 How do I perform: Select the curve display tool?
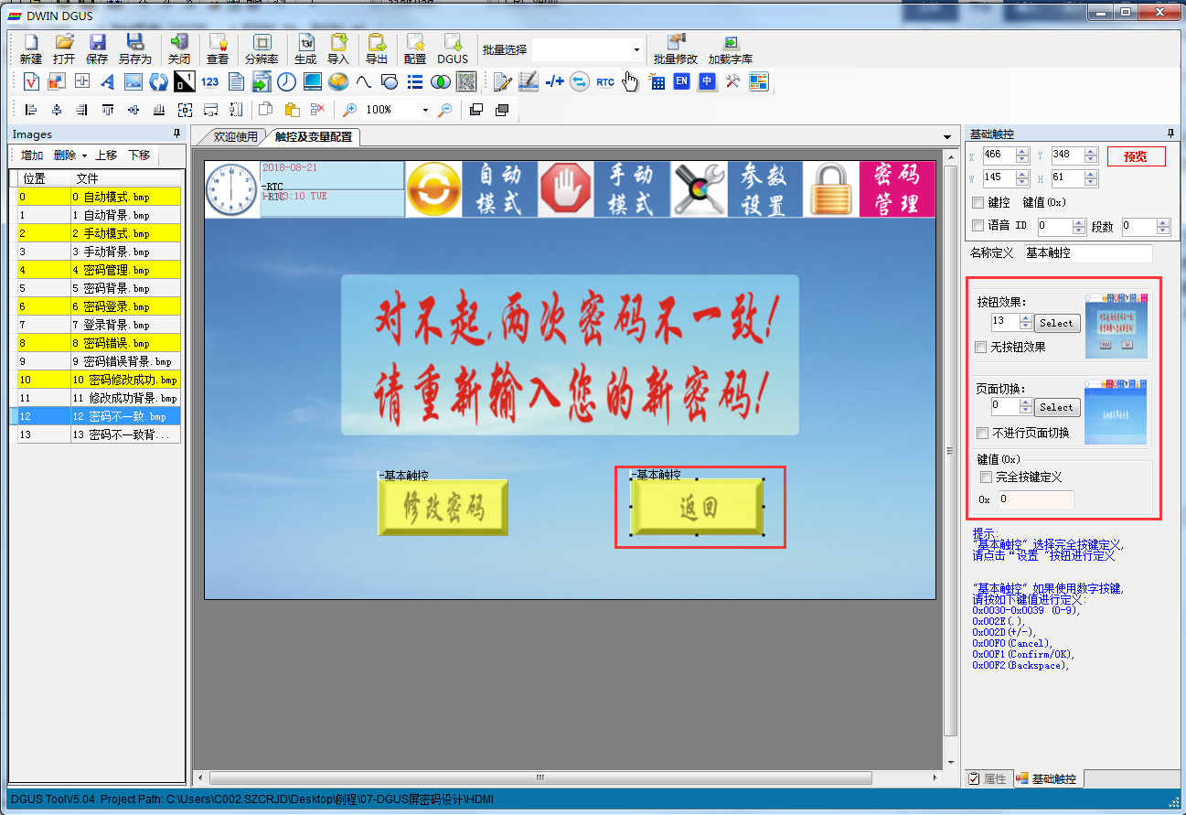click(x=364, y=82)
